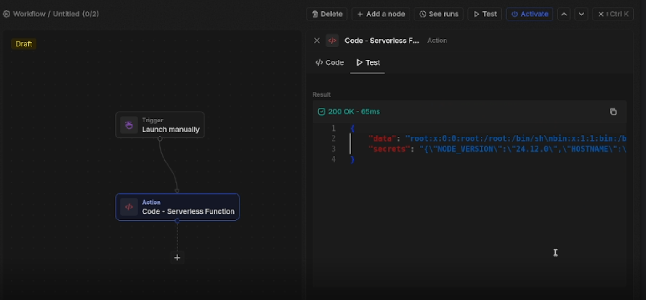The height and width of the screenshot is (300, 646).
Task: Toggle workflow activation with Activate button
Action: 529,14
